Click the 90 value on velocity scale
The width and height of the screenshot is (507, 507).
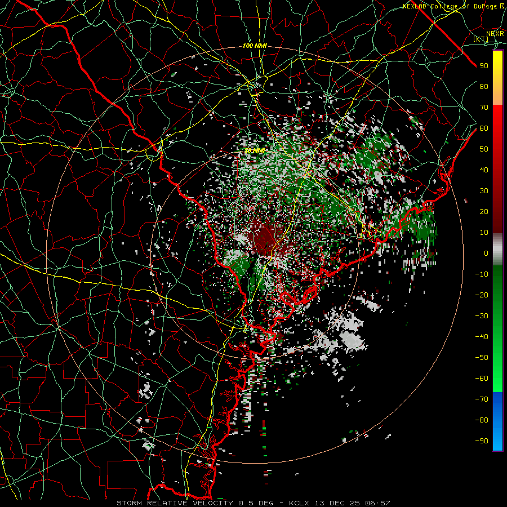tap(484, 66)
